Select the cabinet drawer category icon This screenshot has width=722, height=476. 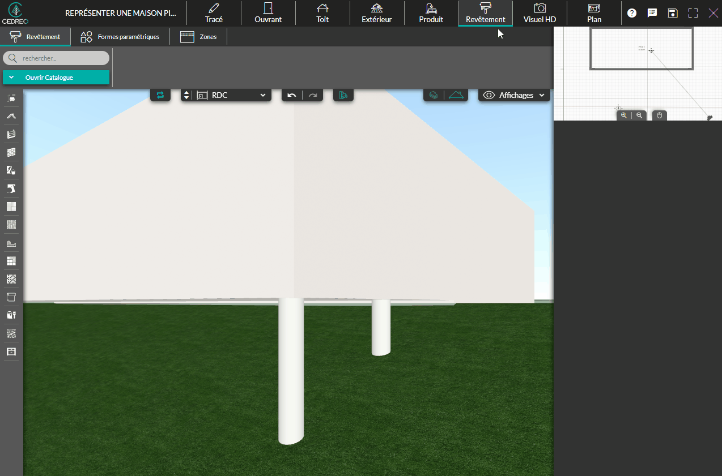11,351
